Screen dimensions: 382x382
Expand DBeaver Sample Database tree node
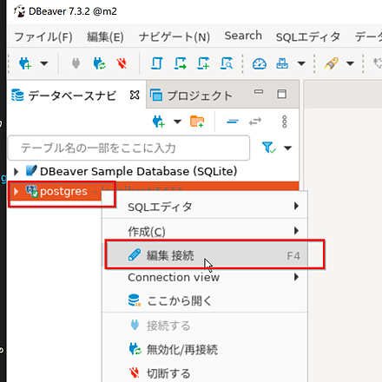tap(16, 172)
